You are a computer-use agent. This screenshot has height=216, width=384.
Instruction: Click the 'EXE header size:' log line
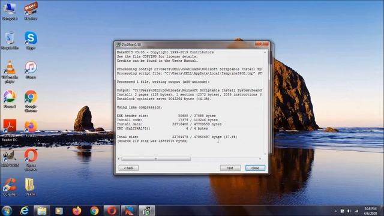(166, 116)
